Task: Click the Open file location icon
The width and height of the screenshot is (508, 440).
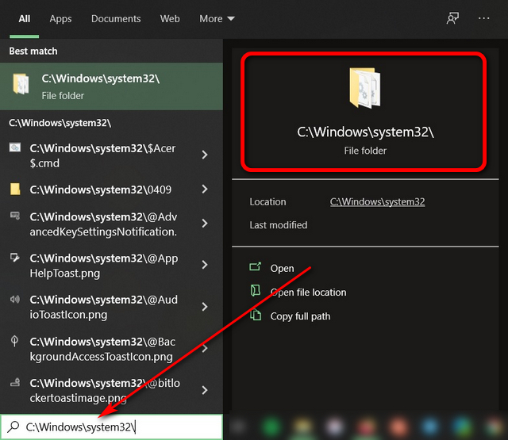Action: click(256, 290)
